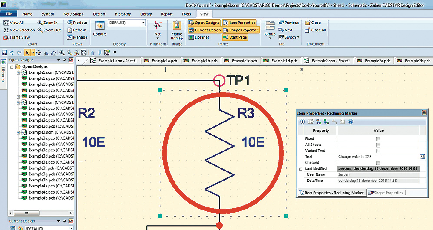This screenshot has width=433, height=230.
Task: Click the Save icon in quick toolbar
Action: point(4,53)
